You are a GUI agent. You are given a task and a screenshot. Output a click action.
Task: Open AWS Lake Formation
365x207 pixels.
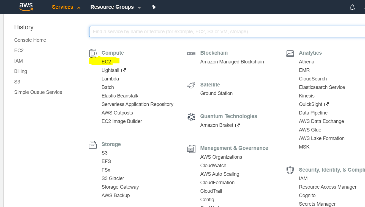[322, 138]
